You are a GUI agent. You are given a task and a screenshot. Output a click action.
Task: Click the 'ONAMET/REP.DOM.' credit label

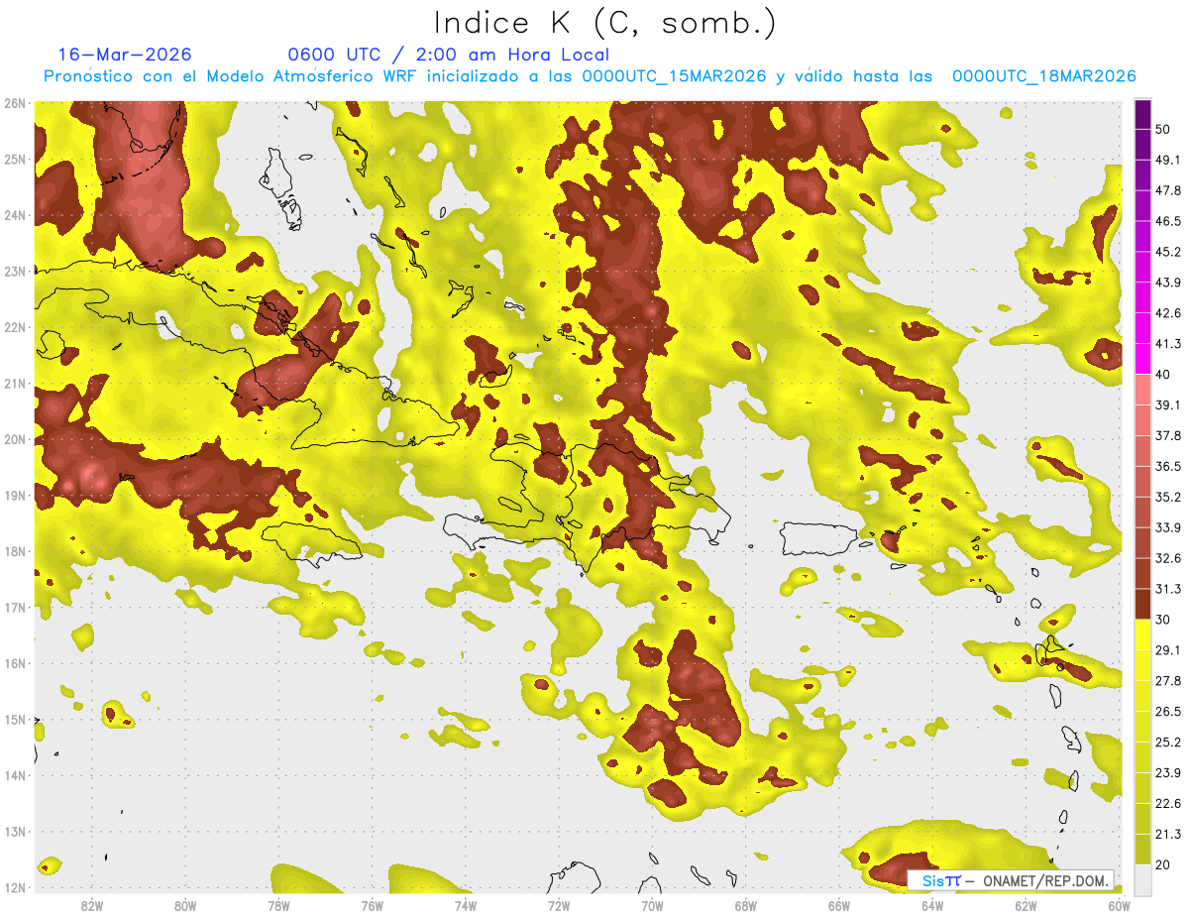1044,880
